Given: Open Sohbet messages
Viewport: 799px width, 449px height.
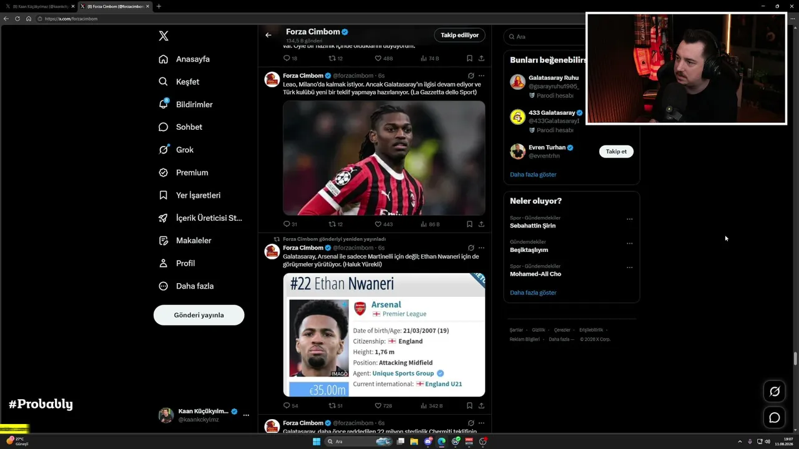Looking at the screenshot, I should coord(180,127).
